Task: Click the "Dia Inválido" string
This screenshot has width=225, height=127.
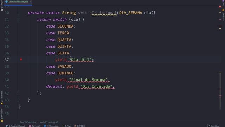Action: point(96,86)
